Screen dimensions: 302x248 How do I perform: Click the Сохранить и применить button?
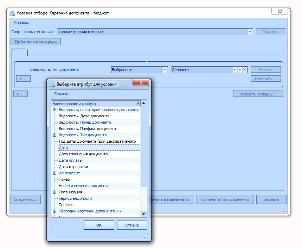coord(172,199)
